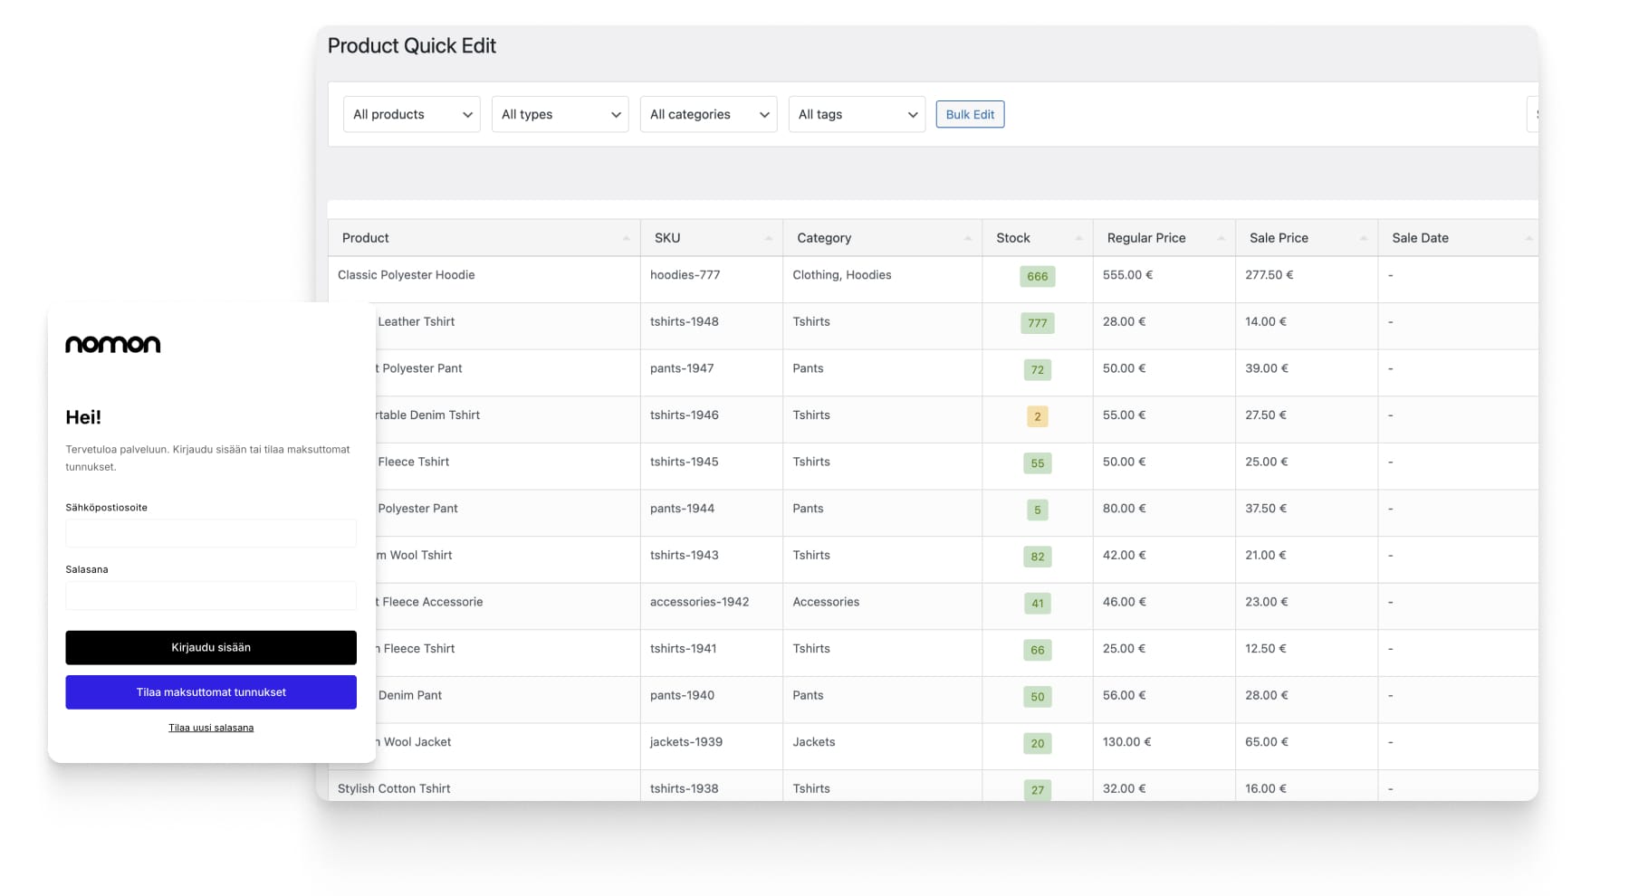Sort by Sale Date sort icon
1648x896 pixels.
[1528, 238]
